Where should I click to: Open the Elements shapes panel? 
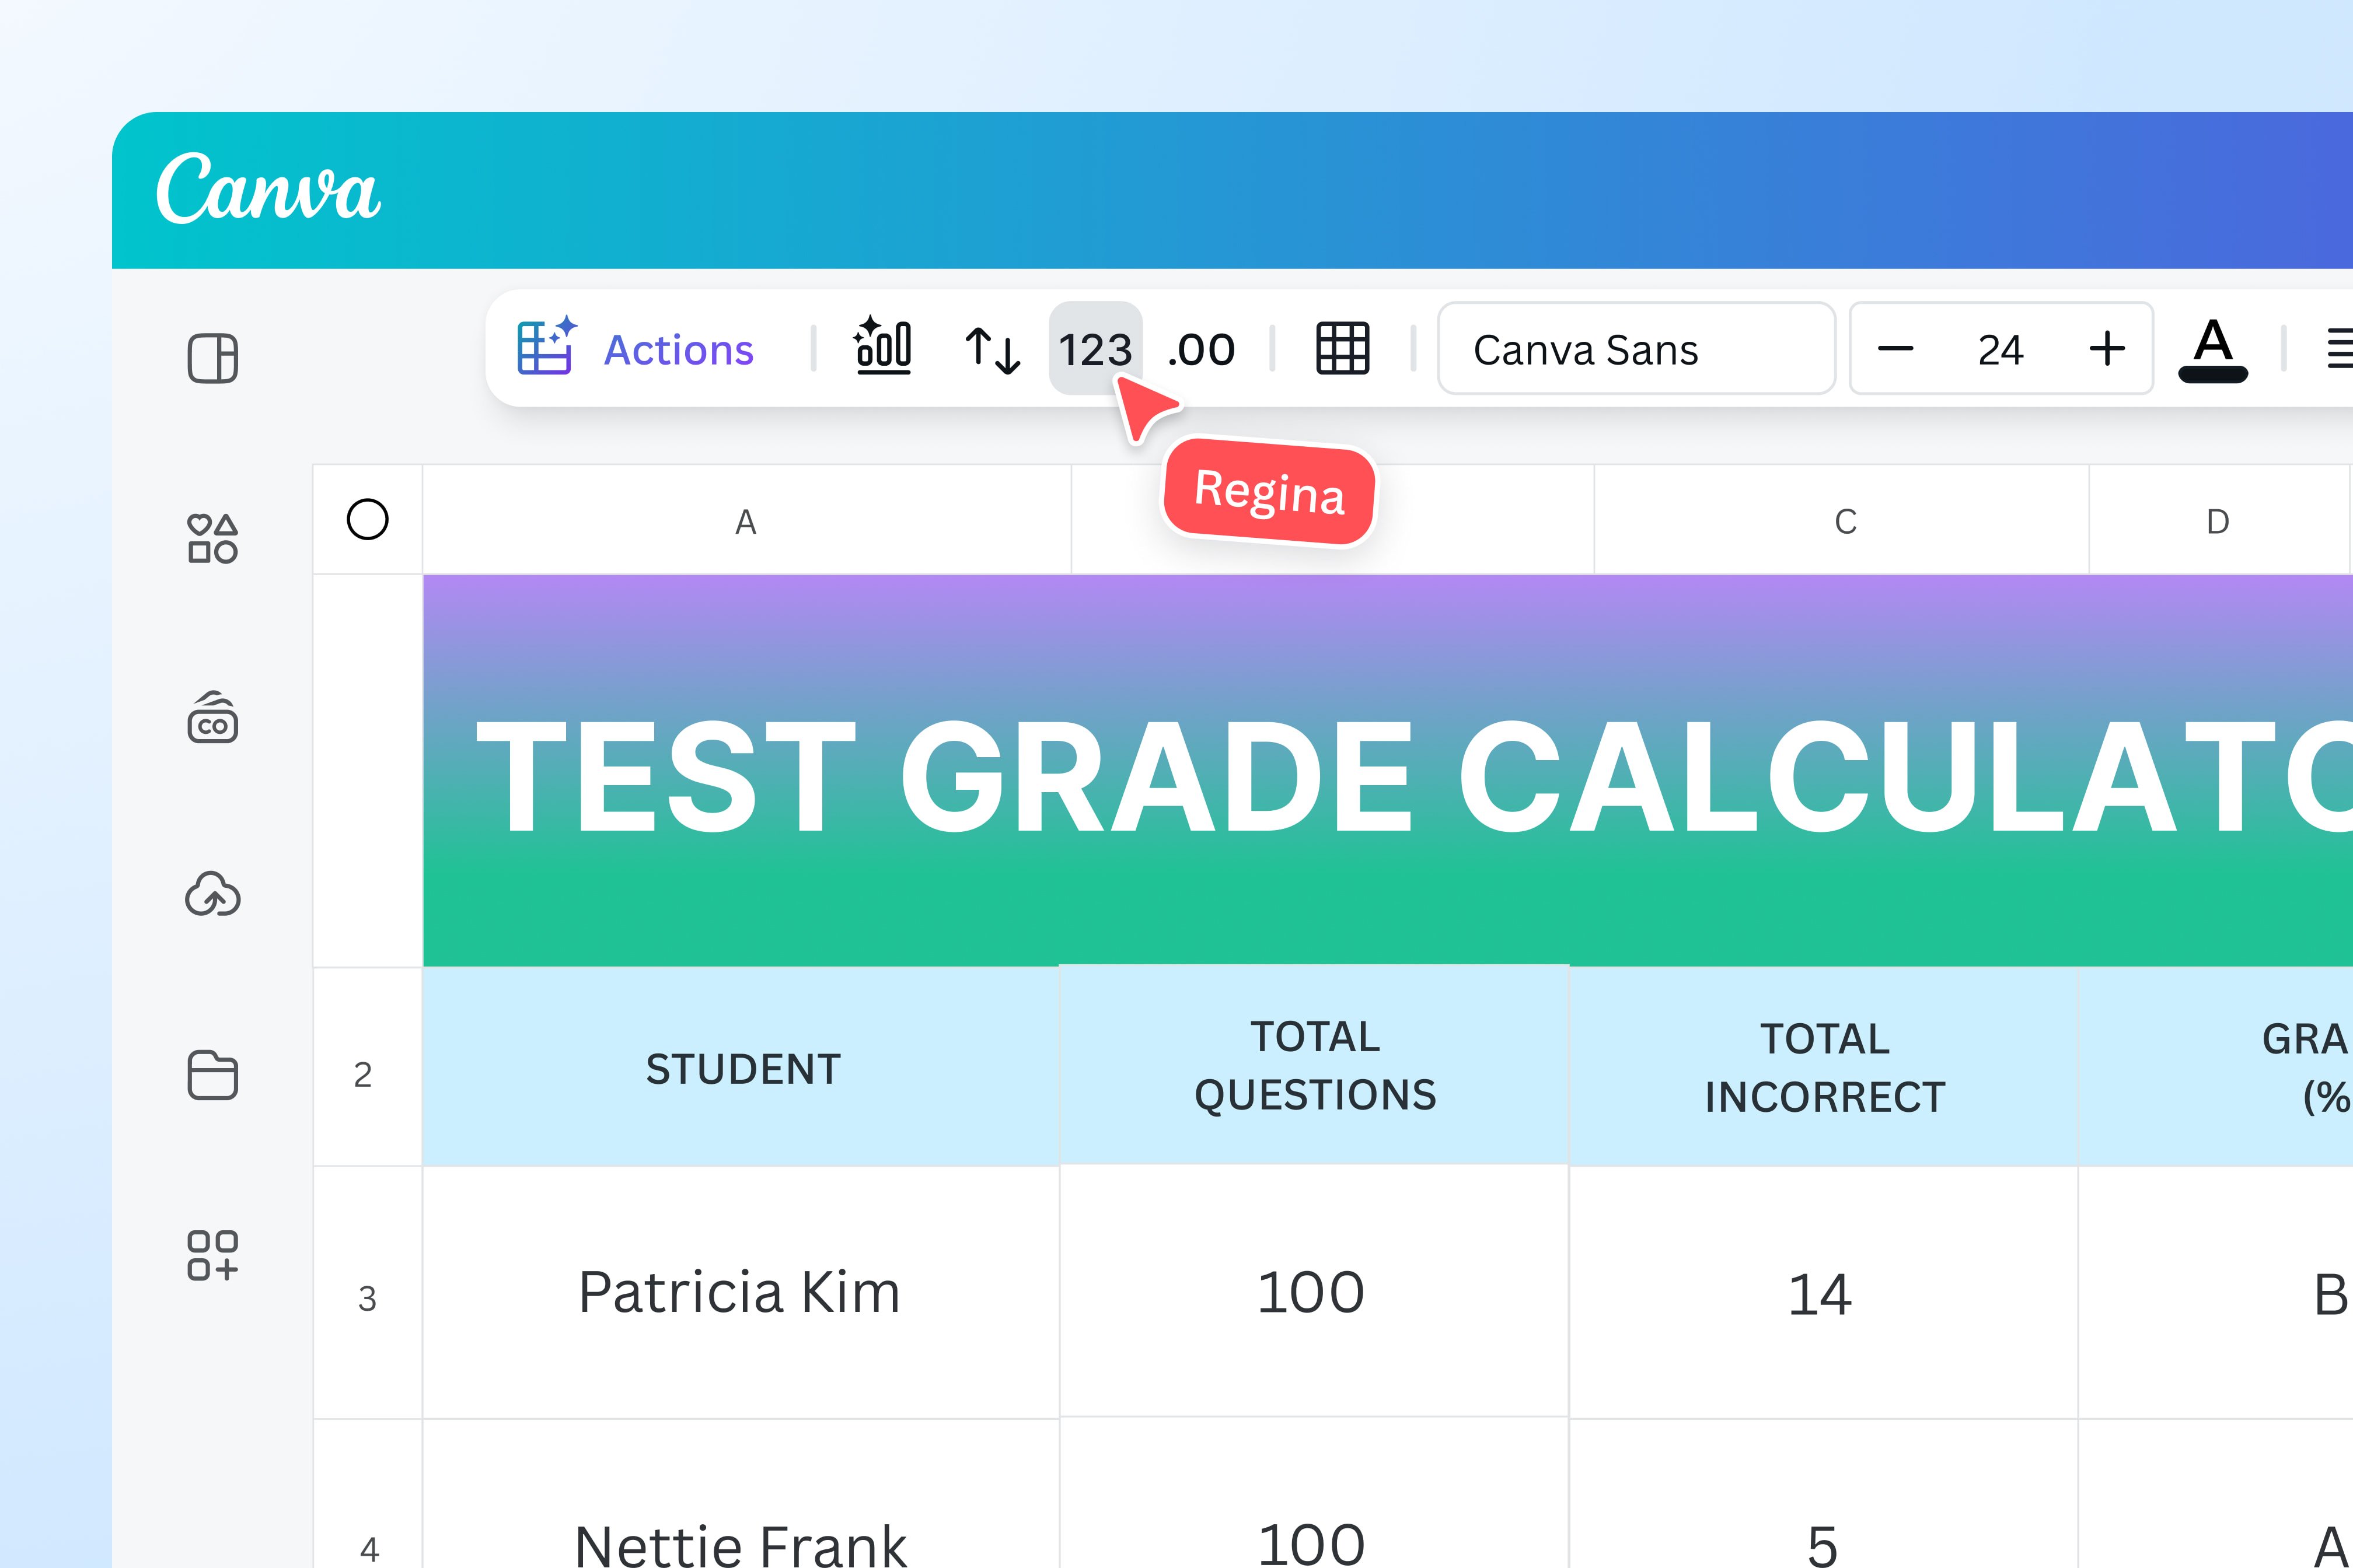212,538
